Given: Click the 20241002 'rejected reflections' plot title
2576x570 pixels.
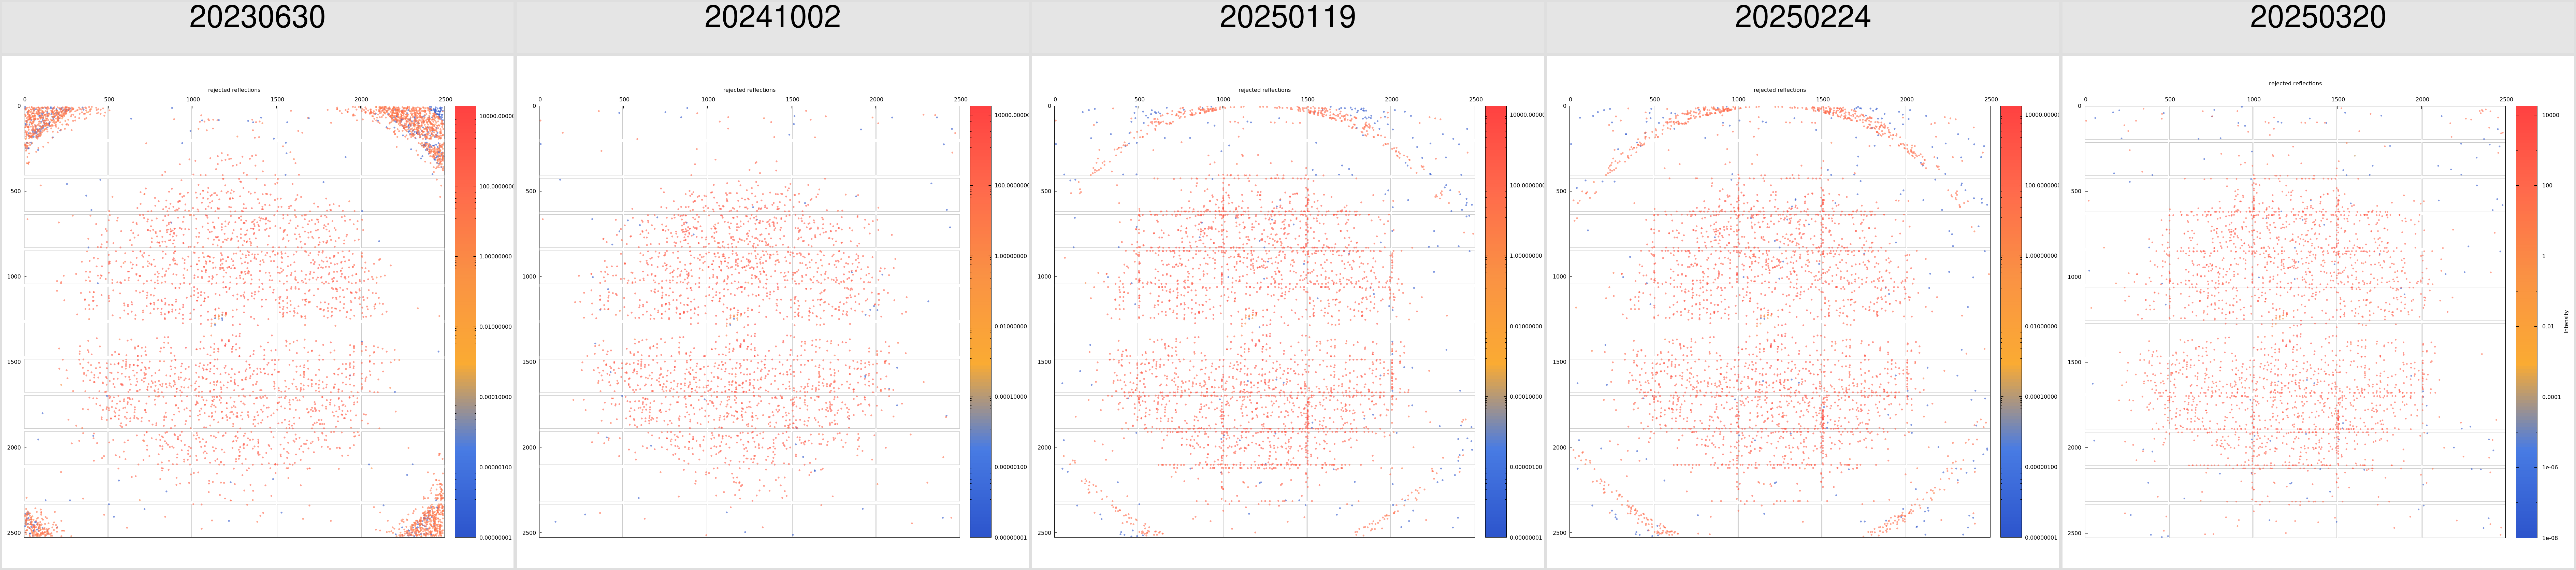Looking at the screenshot, I should point(749,90).
